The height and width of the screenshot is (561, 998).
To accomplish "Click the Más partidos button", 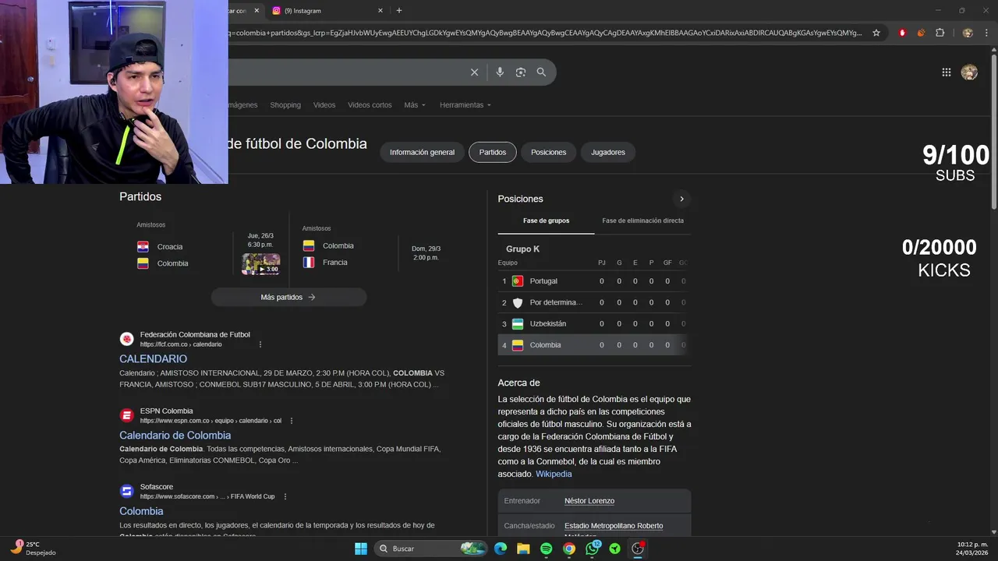I will point(288,297).
